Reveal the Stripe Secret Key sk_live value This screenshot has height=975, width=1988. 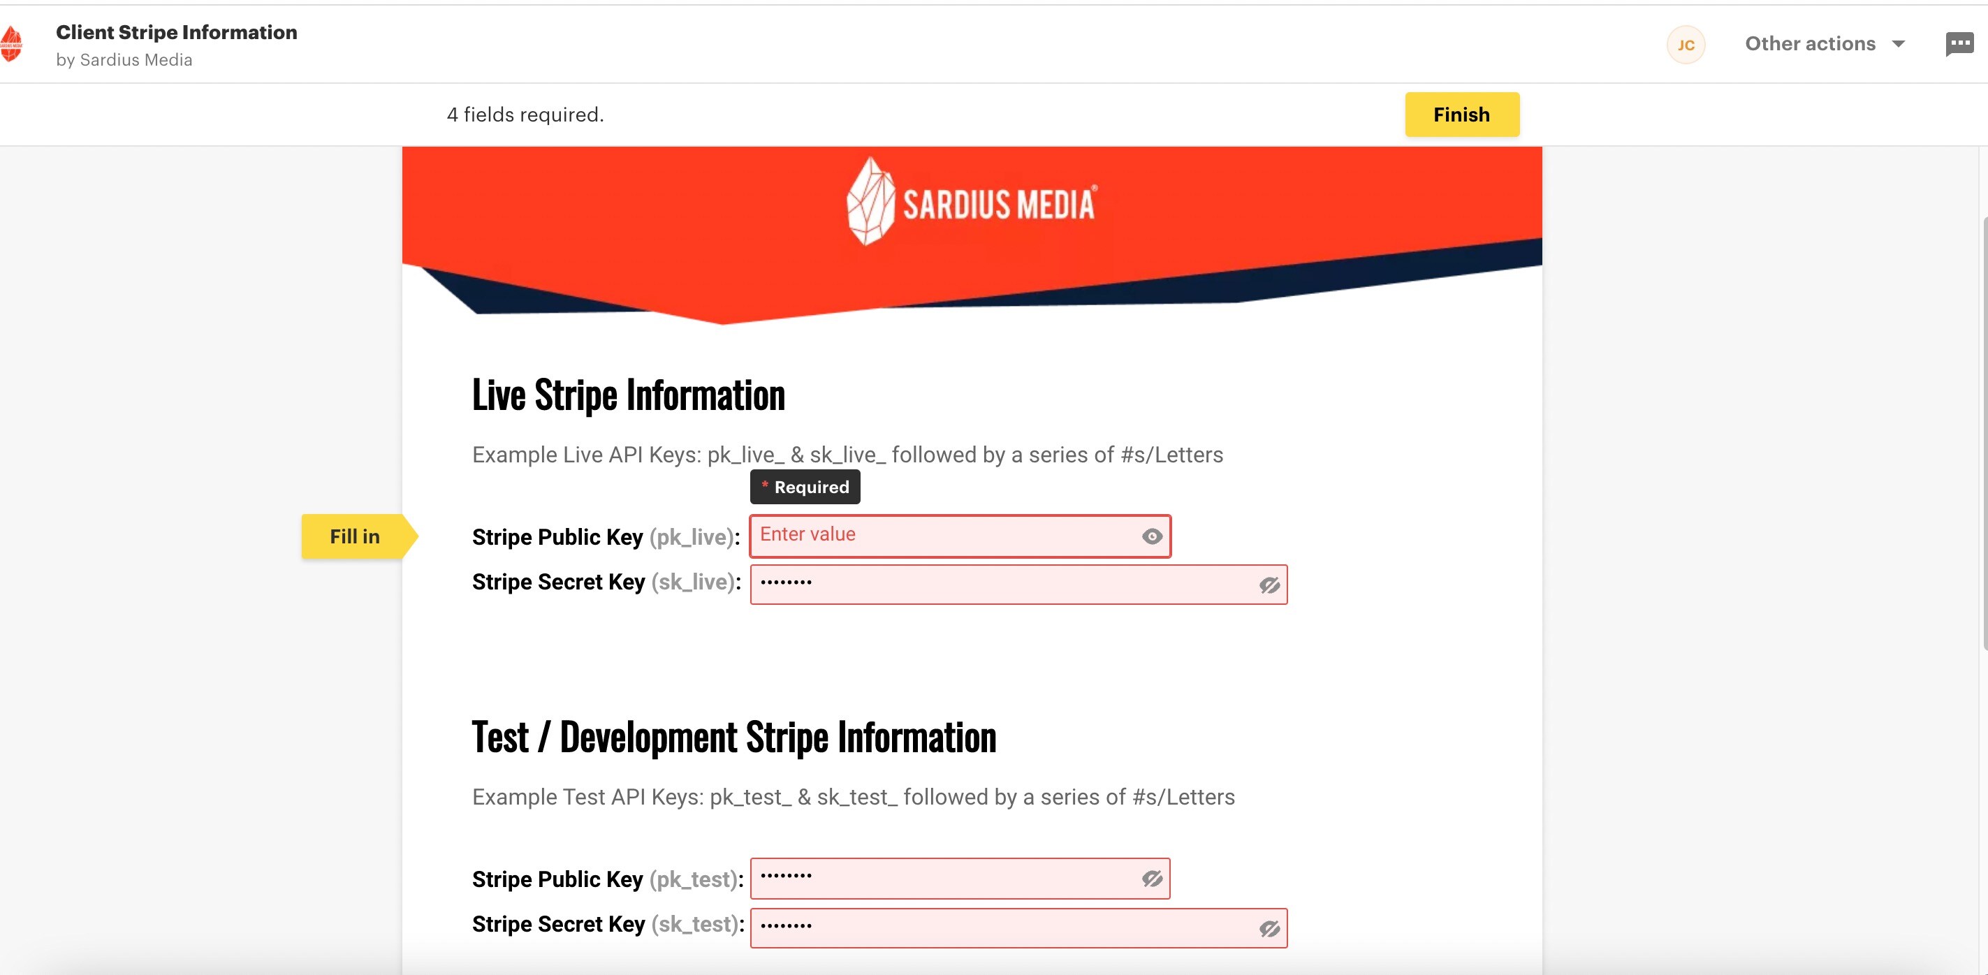tap(1269, 585)
